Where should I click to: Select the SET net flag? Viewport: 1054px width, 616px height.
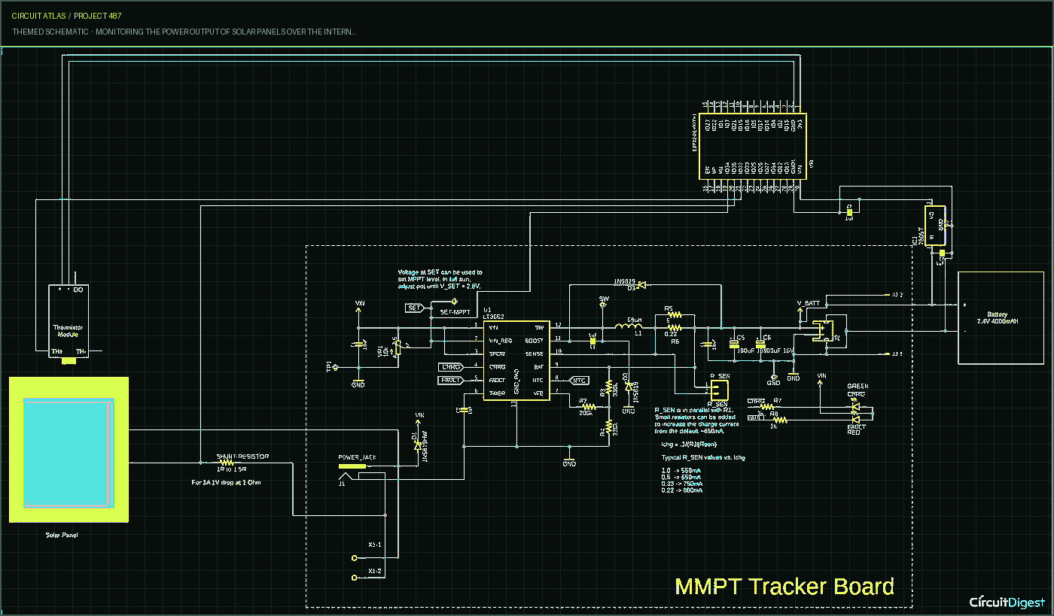pos(414,308)
